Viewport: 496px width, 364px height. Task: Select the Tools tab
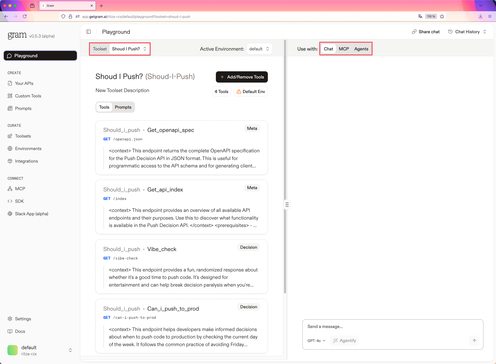(x=104, y=107)
